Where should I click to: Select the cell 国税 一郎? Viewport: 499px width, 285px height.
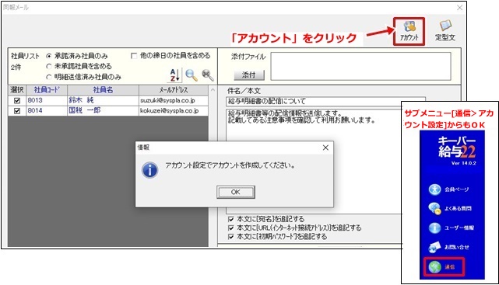click(103, 110)
